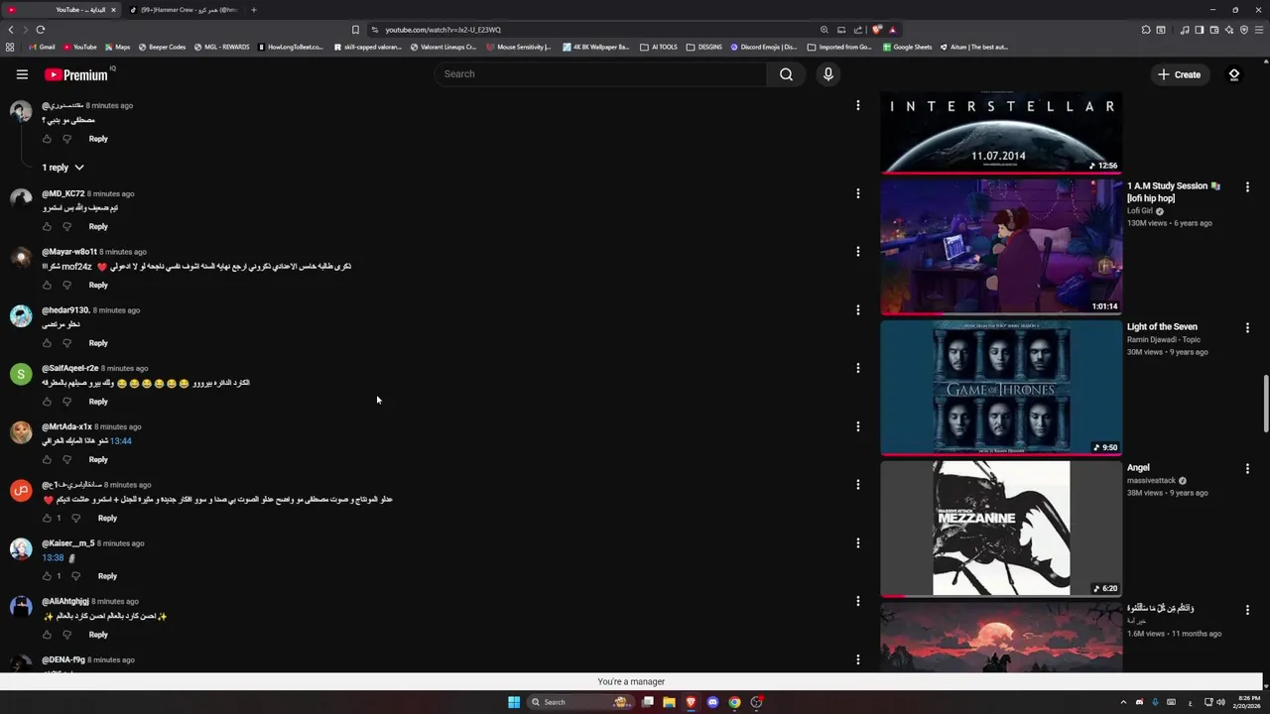Go to YouTube Premium home logo
The image size is (1270, 714).
(75, 74)
